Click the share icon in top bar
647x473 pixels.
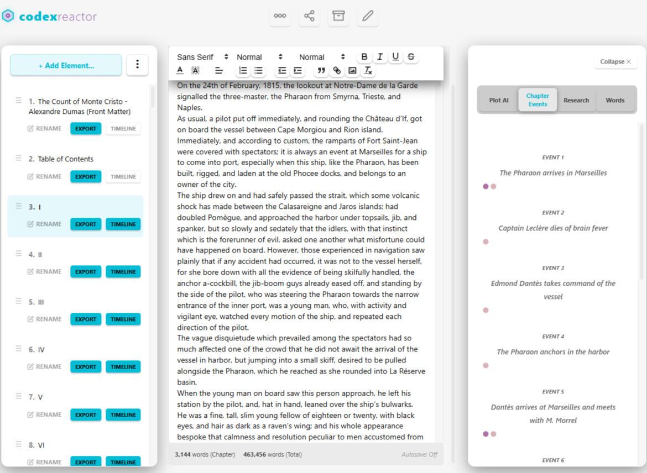point(309,16)
